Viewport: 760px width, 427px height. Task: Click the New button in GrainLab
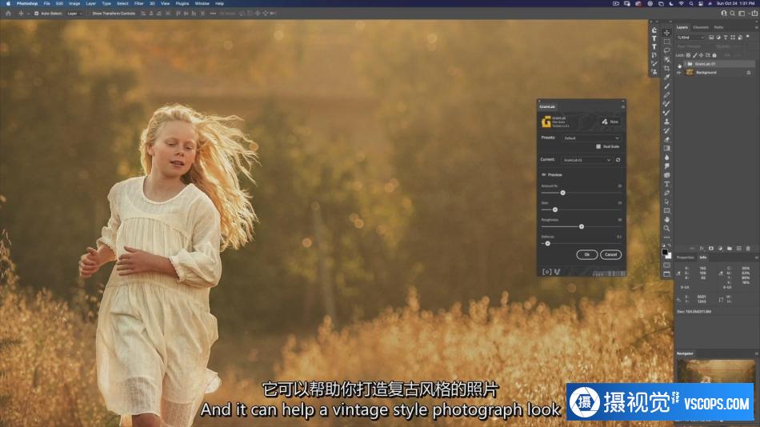[x=610, y=122]
